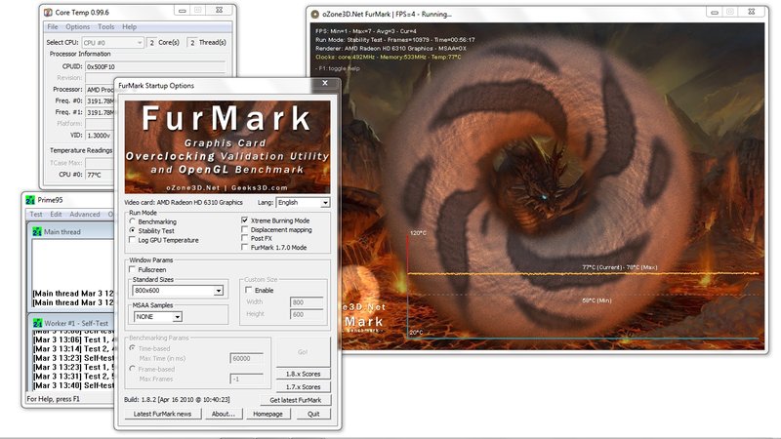The image size is (781, 439).
Task: Check the Custom Size Enable box
Action: [249, 290]
